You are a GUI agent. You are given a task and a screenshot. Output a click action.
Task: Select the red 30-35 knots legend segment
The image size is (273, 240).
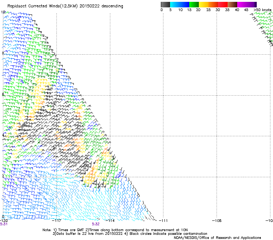[223, 4]
